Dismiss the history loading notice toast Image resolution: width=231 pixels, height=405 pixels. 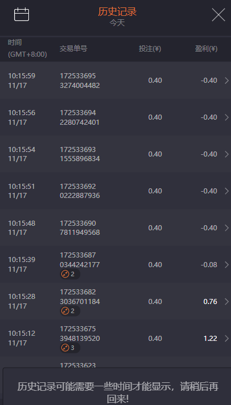pos(118,386)
